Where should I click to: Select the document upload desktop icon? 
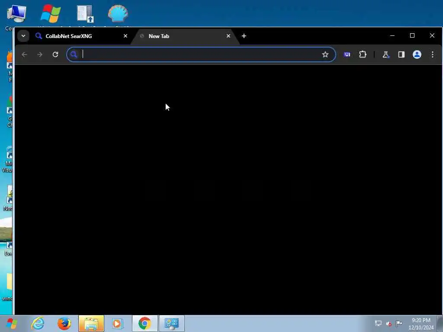[x=85, y=14]
